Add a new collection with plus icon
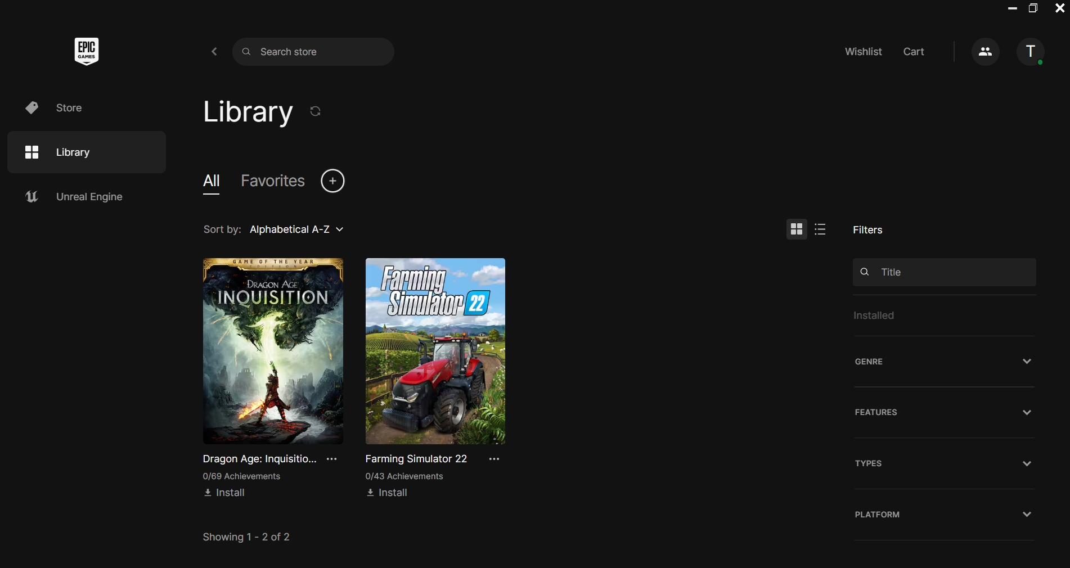The image size is (1070, 568). pos(332,181)
